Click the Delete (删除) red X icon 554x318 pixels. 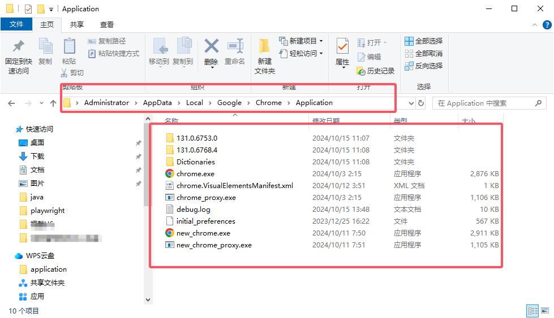tap(211, 46)
